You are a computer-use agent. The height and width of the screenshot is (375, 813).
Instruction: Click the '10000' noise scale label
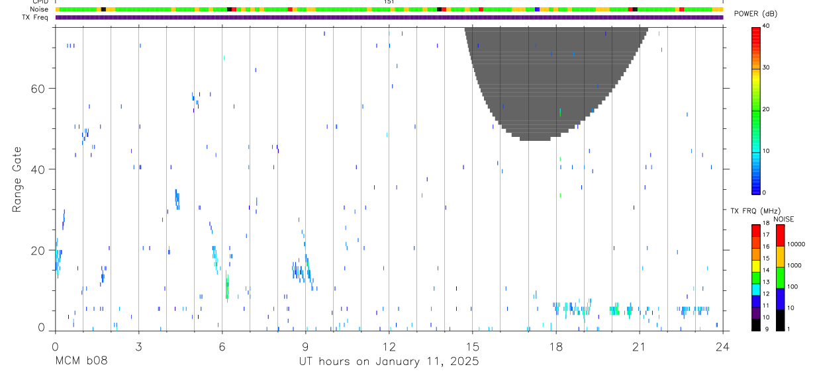point(796,244)
